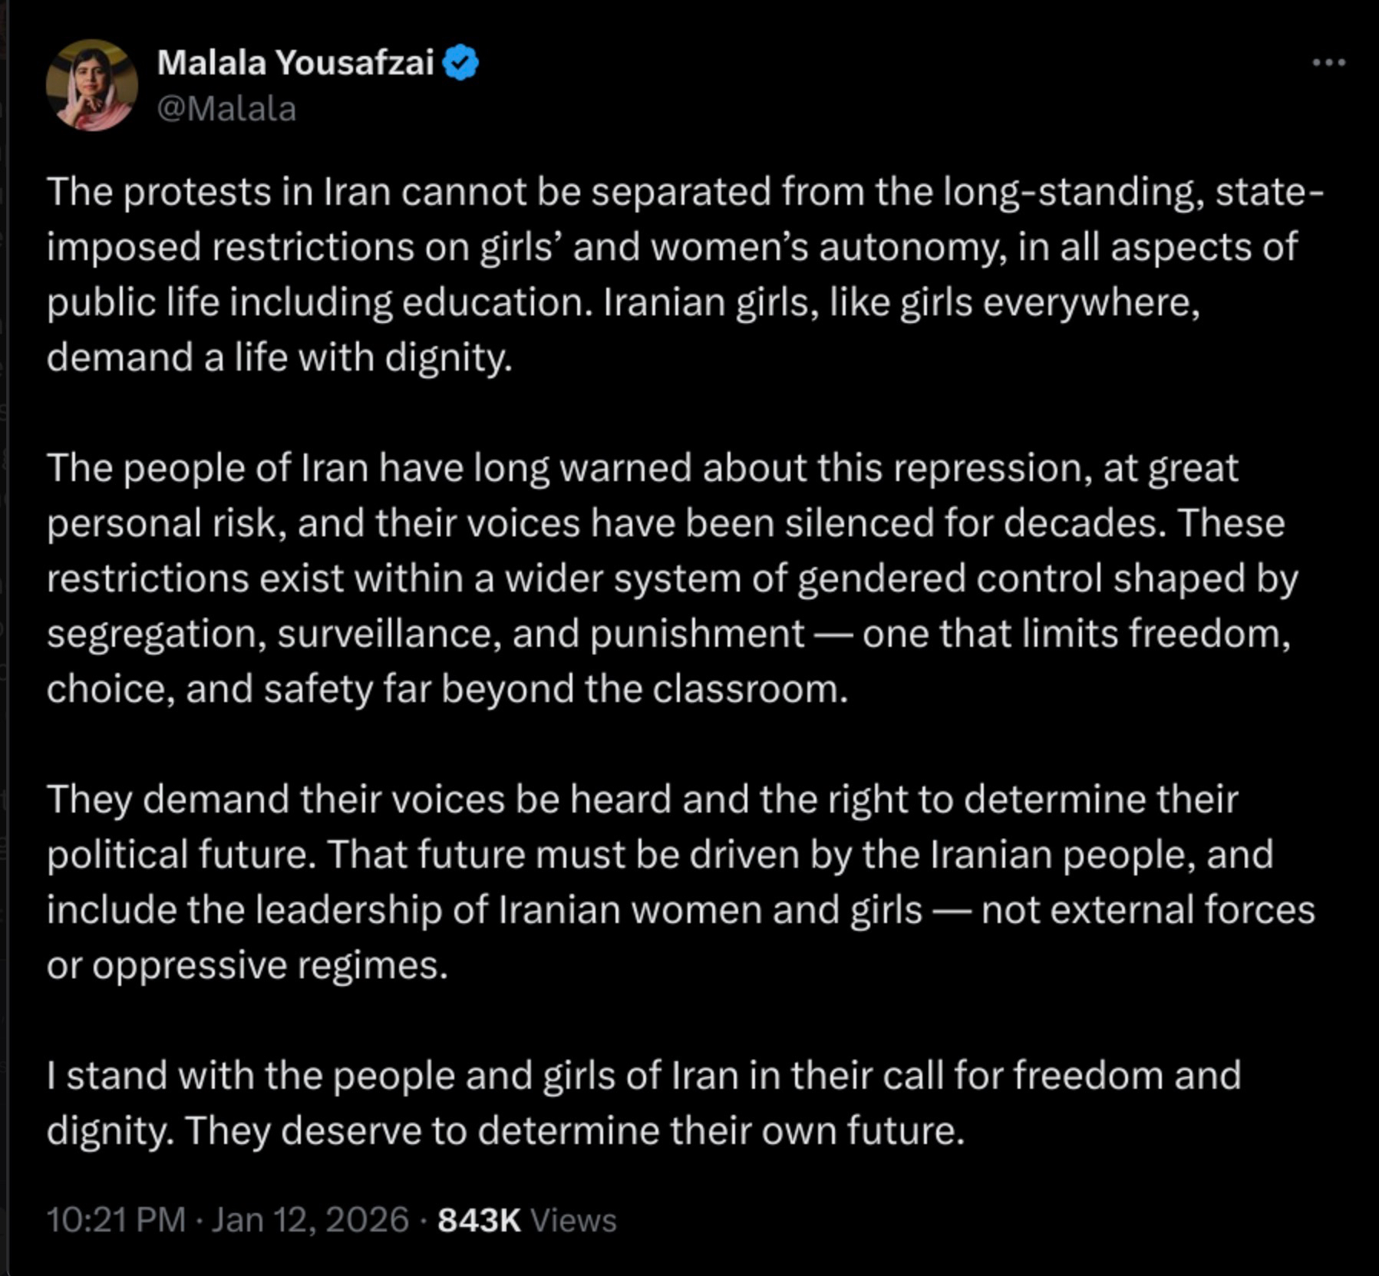Click the words "or oppressive regimes."
This screenshot has width=1379, height=1276.
coord(247,965)
